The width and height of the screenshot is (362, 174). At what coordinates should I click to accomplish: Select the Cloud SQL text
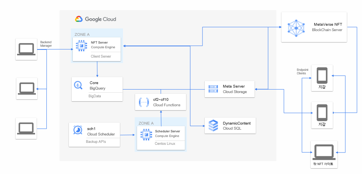(232, 128)
